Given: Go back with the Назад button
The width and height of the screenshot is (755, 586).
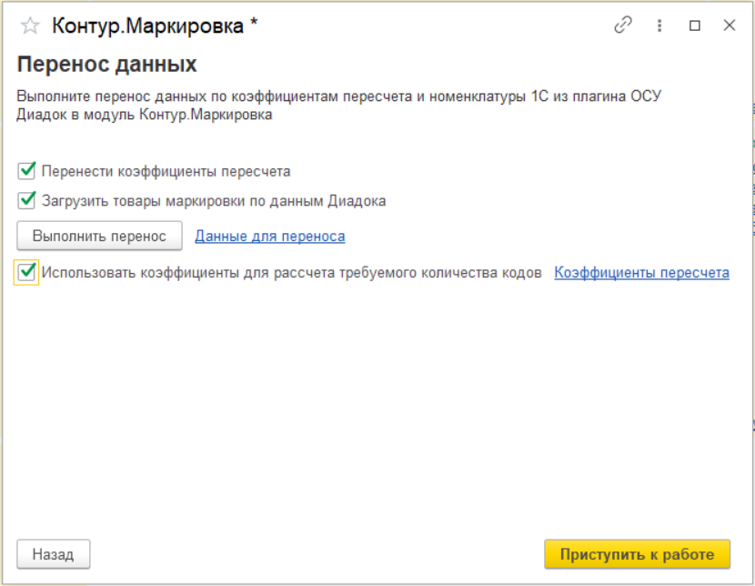Looking at the screenshot, I should [53, 554].
